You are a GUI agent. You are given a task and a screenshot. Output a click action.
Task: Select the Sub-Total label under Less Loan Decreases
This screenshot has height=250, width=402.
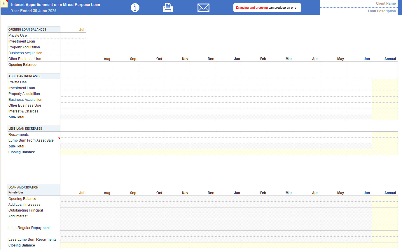(17, 146)
